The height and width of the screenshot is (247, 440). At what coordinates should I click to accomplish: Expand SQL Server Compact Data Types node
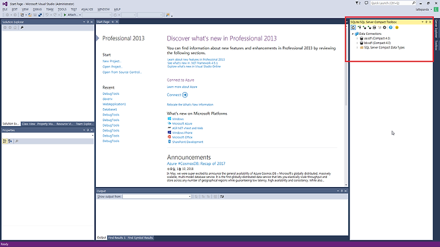point(358,48)
